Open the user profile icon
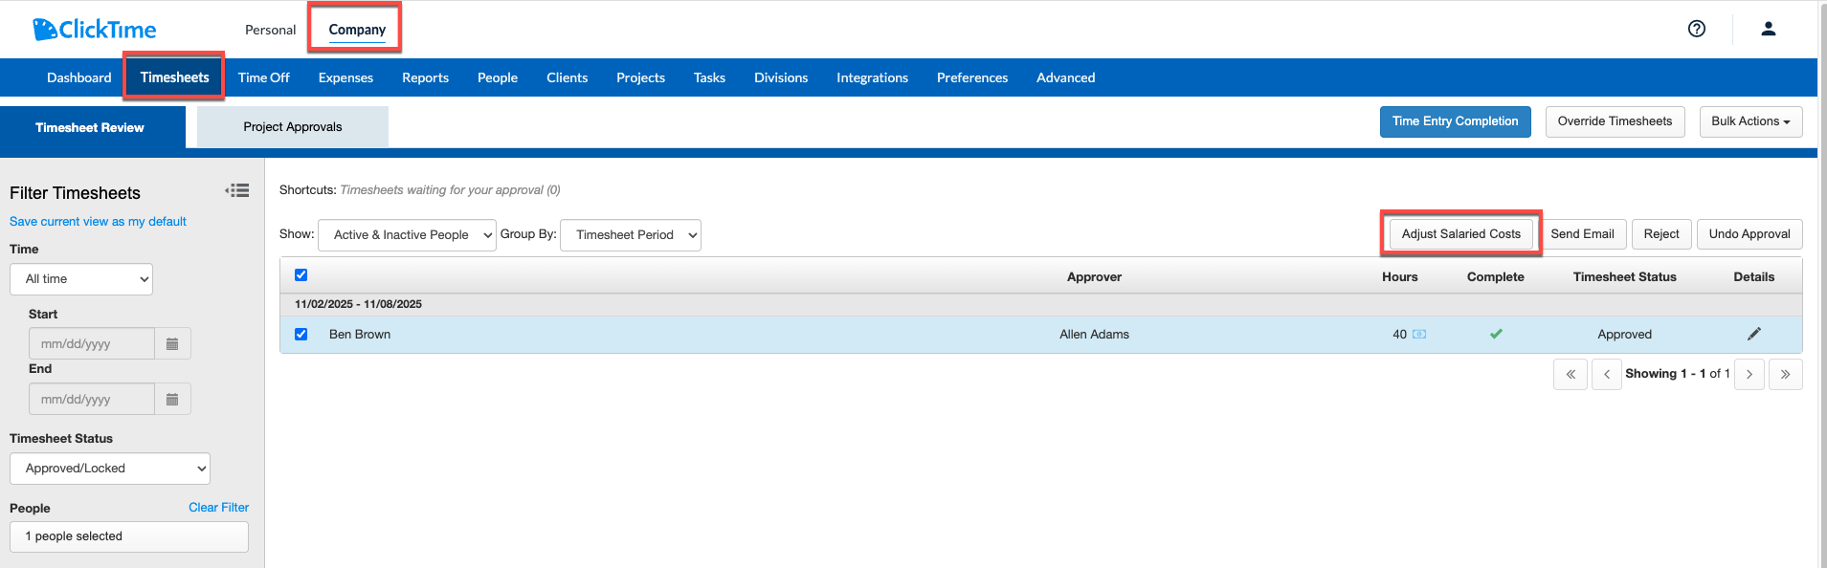 point(1769,29)
